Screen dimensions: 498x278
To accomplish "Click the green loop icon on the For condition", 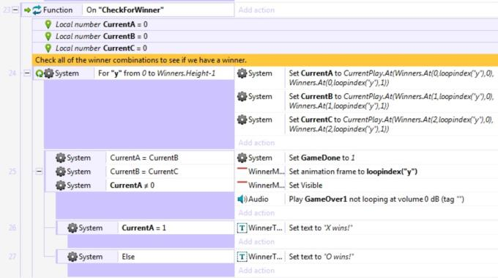I will click(x=39, y=73).
